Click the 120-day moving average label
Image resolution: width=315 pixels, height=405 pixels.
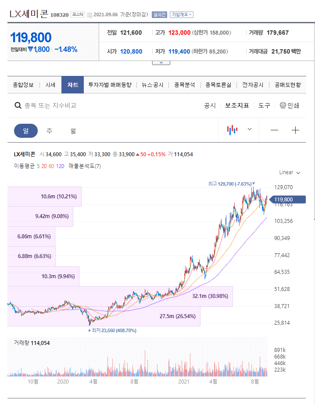(60, 166)
